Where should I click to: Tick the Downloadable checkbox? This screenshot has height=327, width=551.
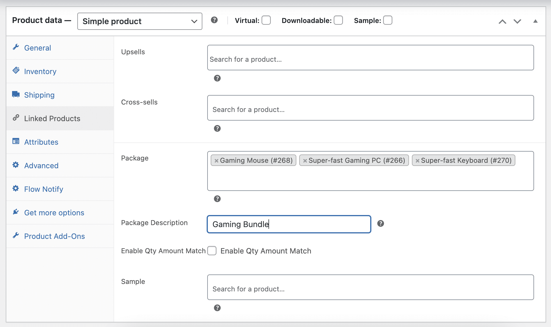pyautogui.click(x=338, y=20)
